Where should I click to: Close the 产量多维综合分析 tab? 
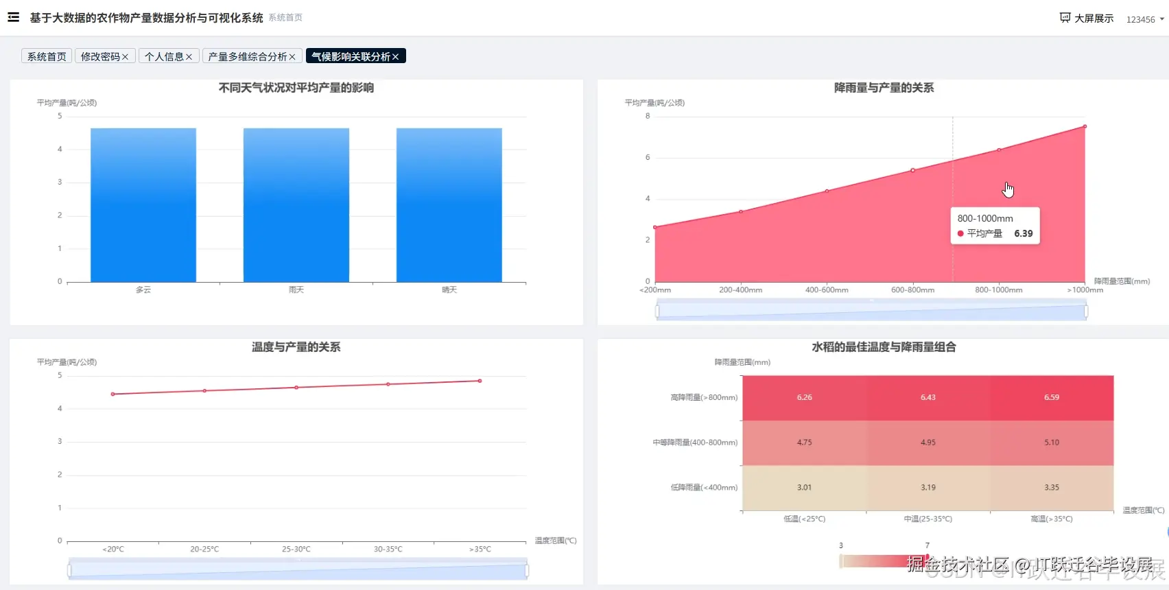tap(292, 57)
